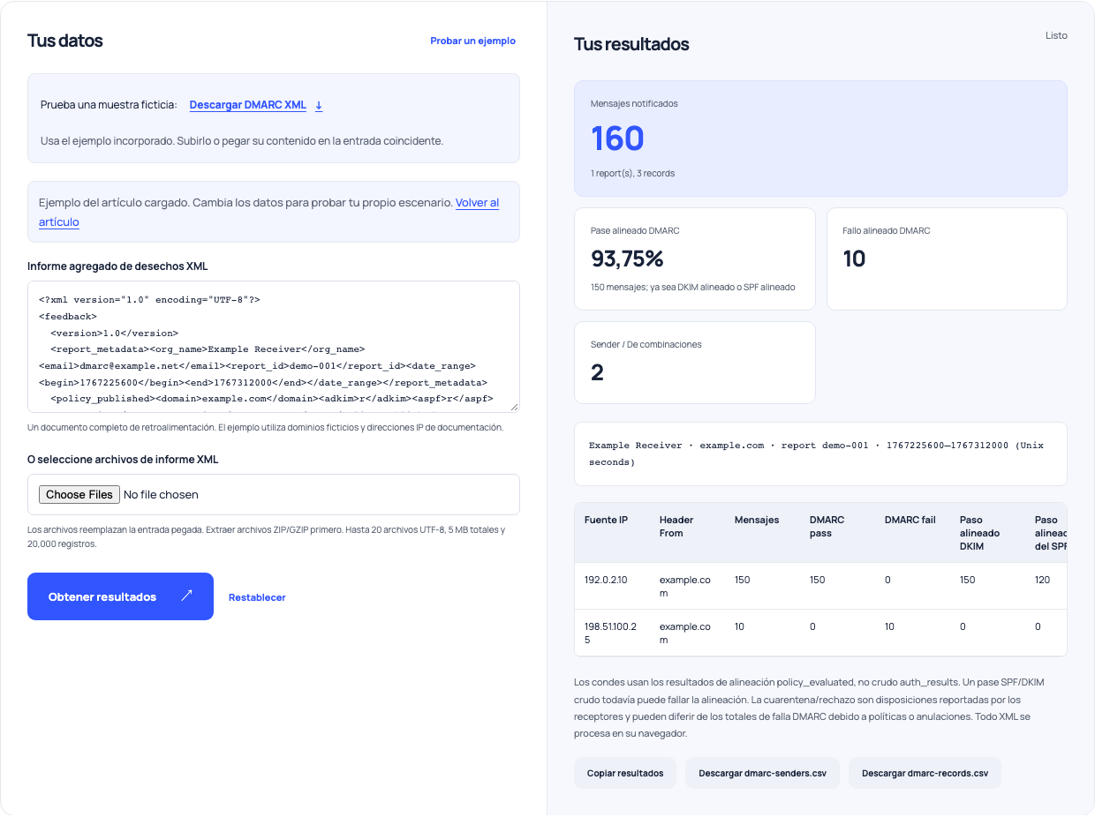Click the Listo status text
The image size is (1095, 817).
[1056, 35]
